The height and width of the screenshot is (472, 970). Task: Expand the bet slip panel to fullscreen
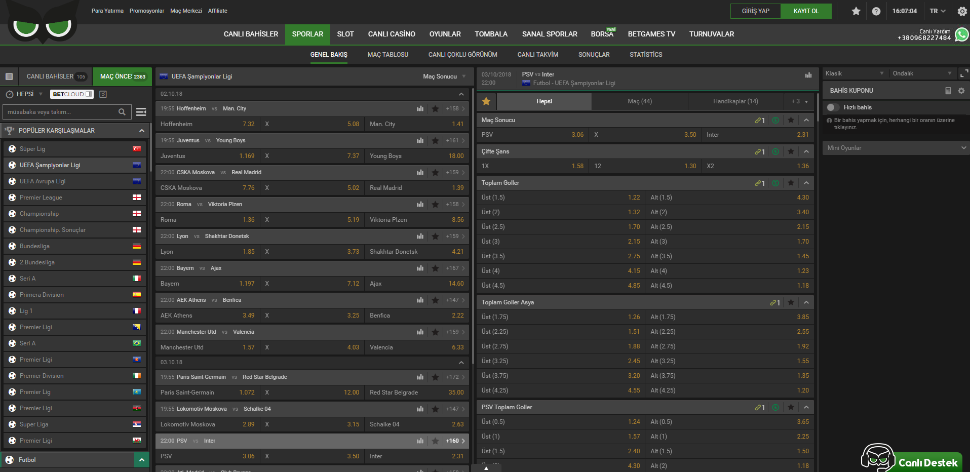(x=964, y=74)
